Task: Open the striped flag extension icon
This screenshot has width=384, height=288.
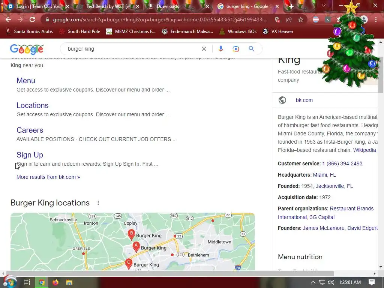Action: (316, 19)
